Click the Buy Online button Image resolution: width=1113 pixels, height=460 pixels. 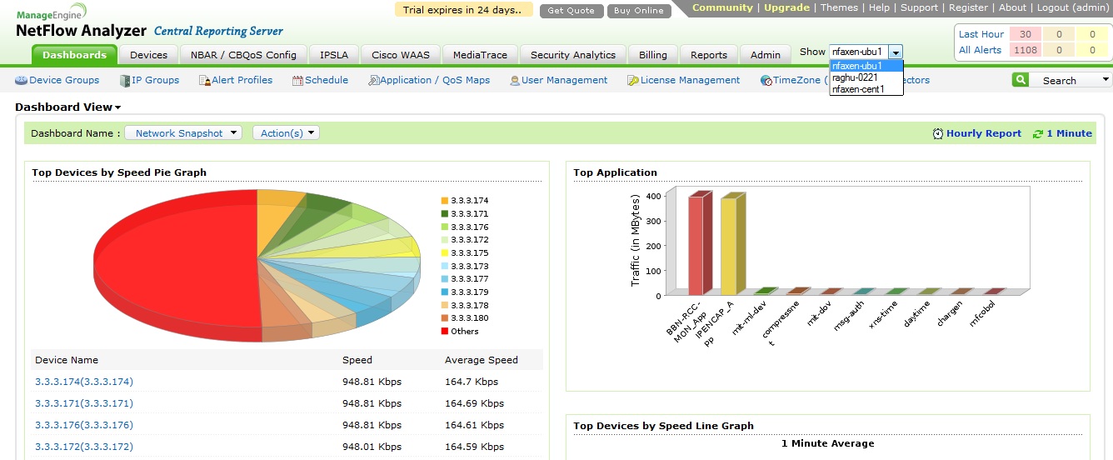pos(639,11)
